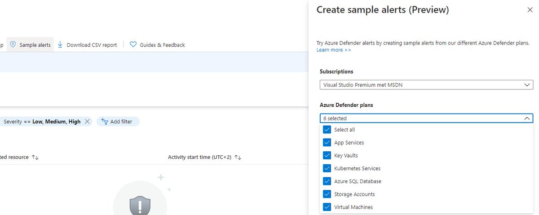Uncheck the Select all checkbox
539x215 pixels.
[327, 130]
